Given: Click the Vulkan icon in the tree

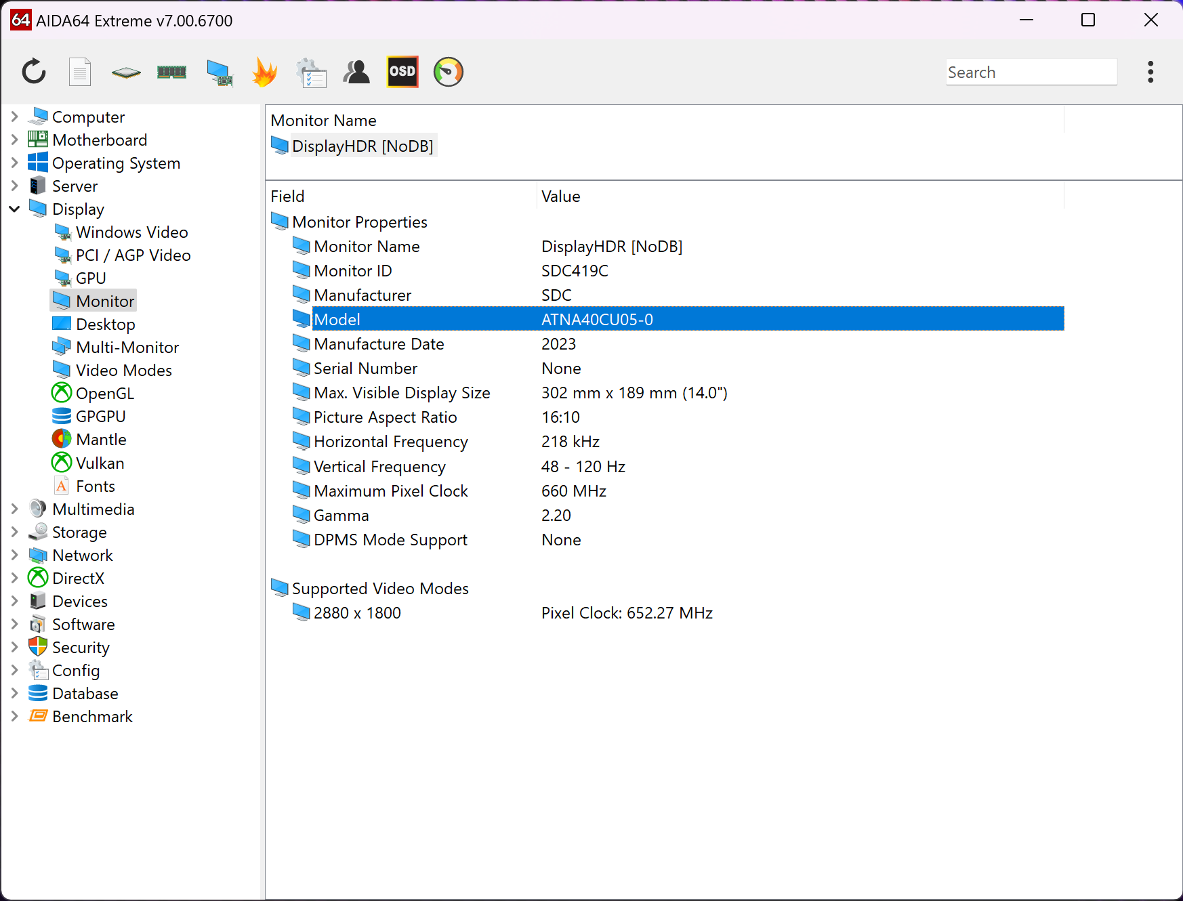Looking at the screenshot, I should 62,462.
